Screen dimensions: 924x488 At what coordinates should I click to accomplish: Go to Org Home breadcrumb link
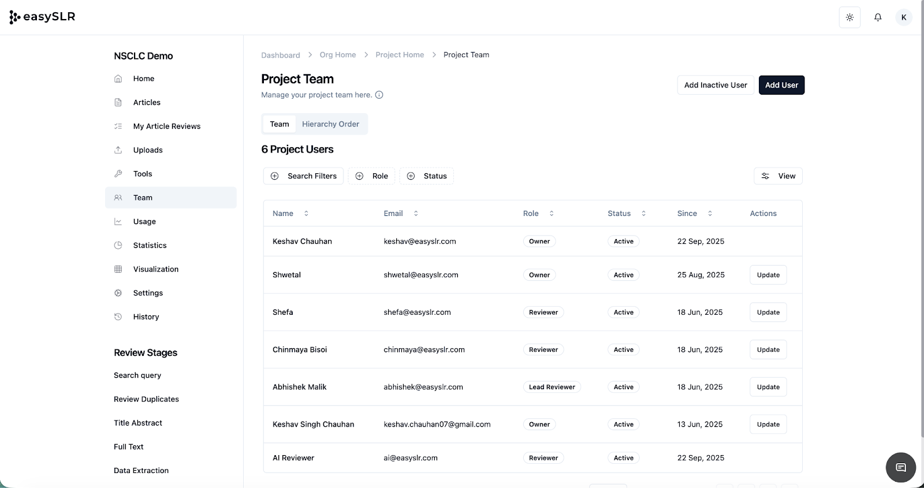pos(338,55)
